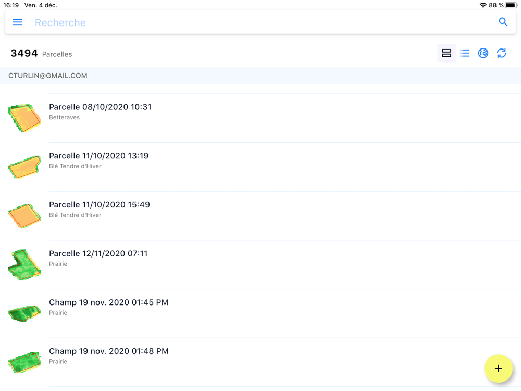Select Parcelle 11/10/2020 13:19 title
This screenshot has height=391, width=521.
98,156
